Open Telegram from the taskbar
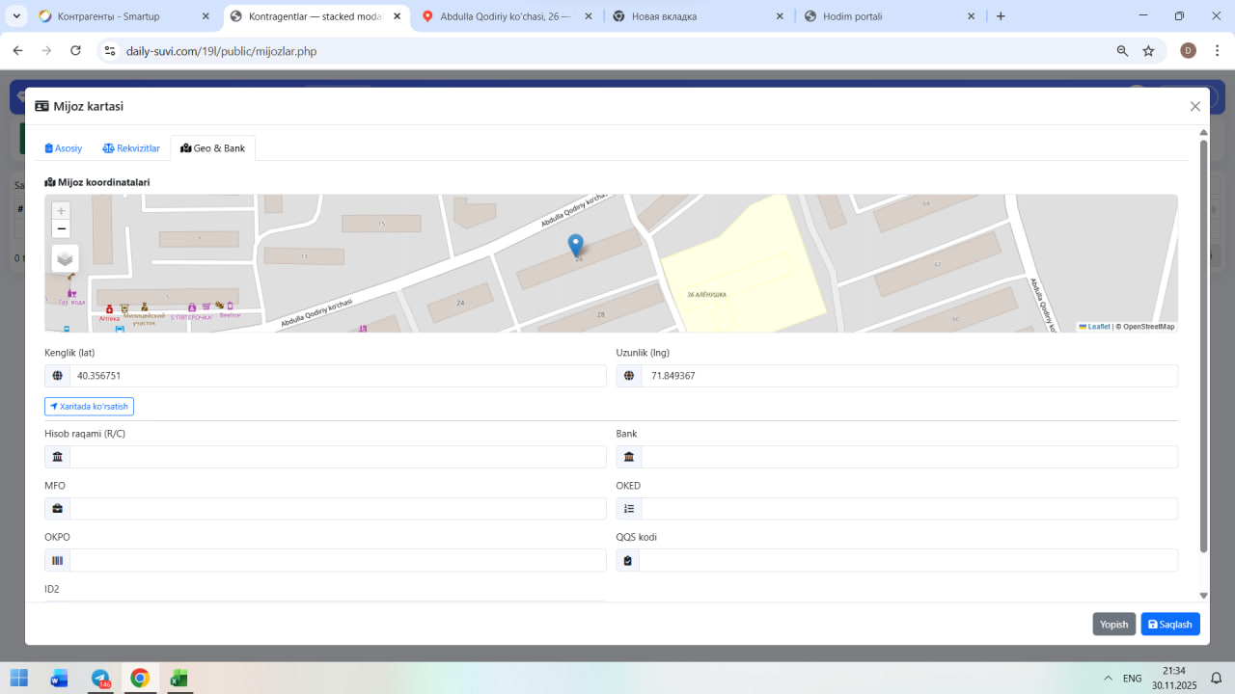The width and height of the screenshot is (1235, 694). click(x=100, y=678)
